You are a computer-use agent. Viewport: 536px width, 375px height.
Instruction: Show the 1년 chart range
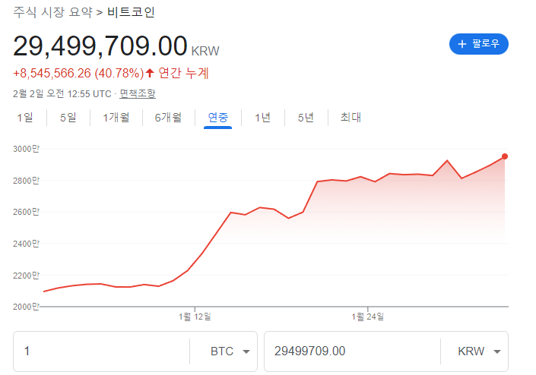coord(262,117)
